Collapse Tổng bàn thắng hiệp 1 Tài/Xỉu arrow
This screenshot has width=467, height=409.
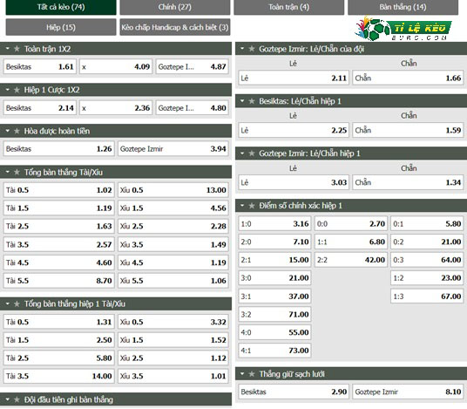click(x=8, y=303)
